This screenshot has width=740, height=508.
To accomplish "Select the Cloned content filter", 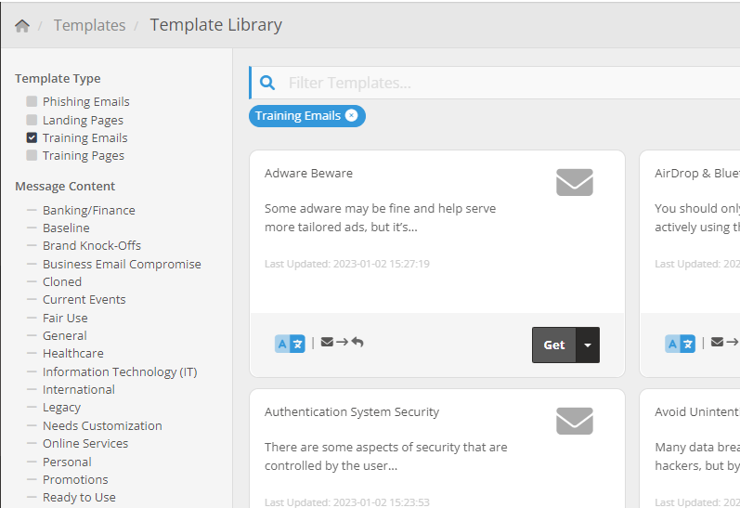I will coord(62,281).
